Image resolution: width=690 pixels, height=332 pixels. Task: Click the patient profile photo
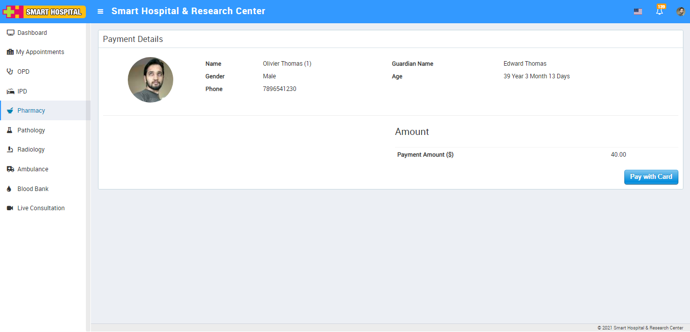[151, 80]
